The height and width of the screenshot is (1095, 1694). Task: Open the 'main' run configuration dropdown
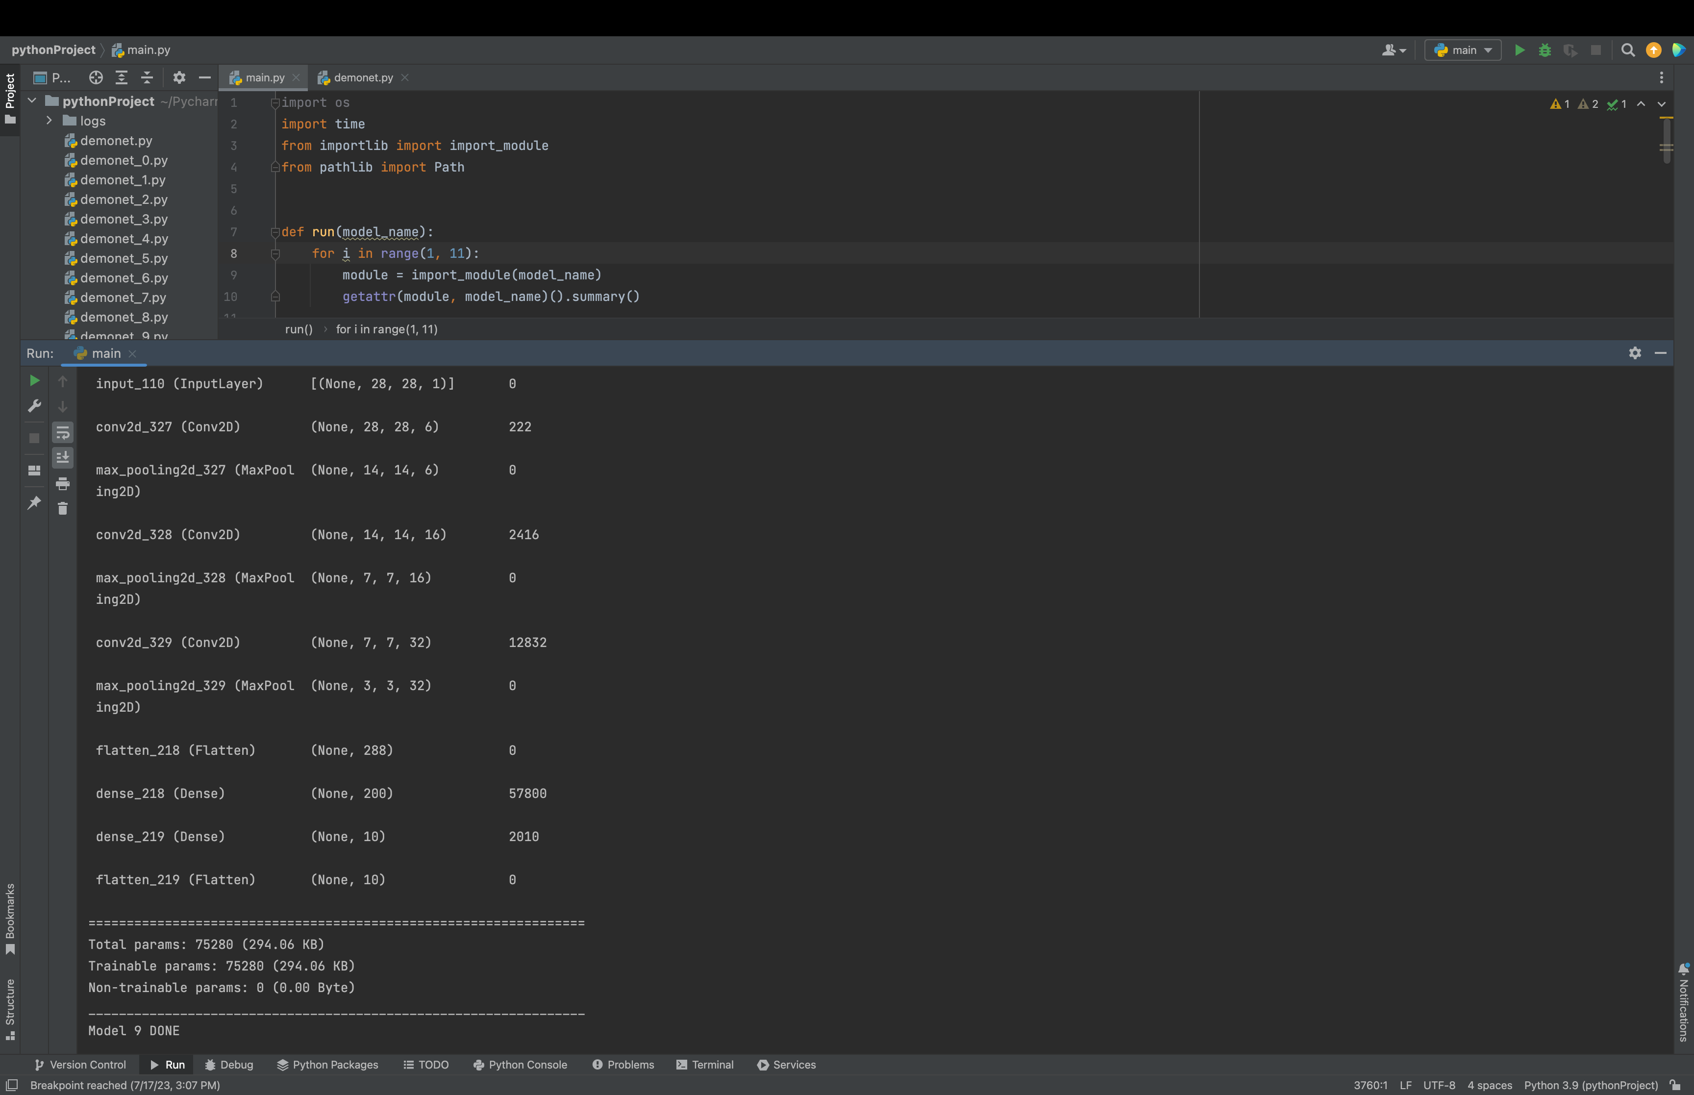pos(1462,50)
